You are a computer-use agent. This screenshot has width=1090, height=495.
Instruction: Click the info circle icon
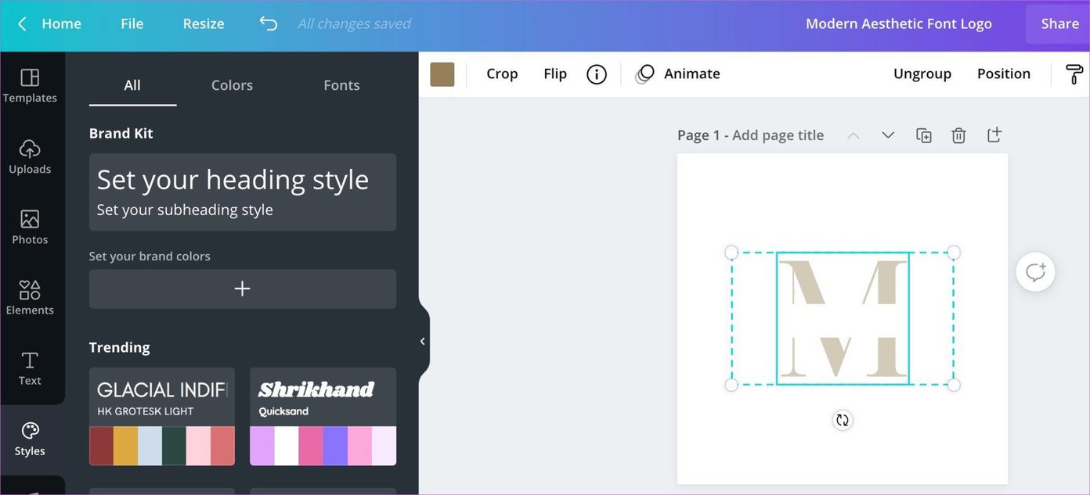(x=597, y=74)
